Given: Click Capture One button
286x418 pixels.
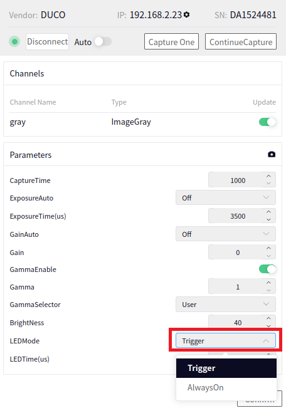Looking at the screenshot, I should (172, 41).
